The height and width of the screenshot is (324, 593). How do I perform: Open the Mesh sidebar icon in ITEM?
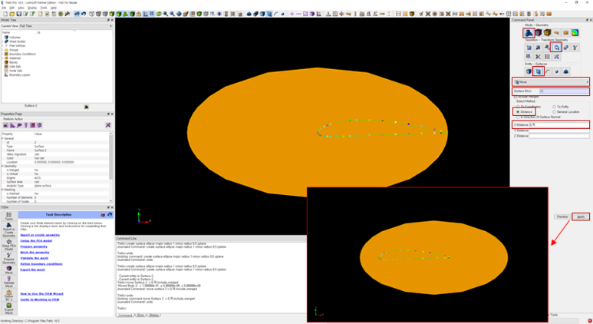(x=8, y=270)
